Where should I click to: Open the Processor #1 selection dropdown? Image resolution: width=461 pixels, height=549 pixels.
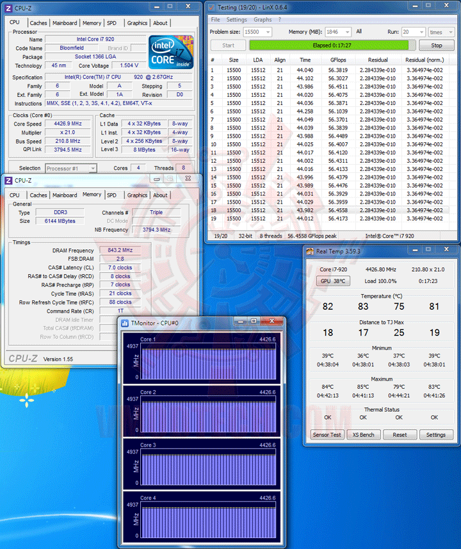pyautogui.click(x=93, y=168)
